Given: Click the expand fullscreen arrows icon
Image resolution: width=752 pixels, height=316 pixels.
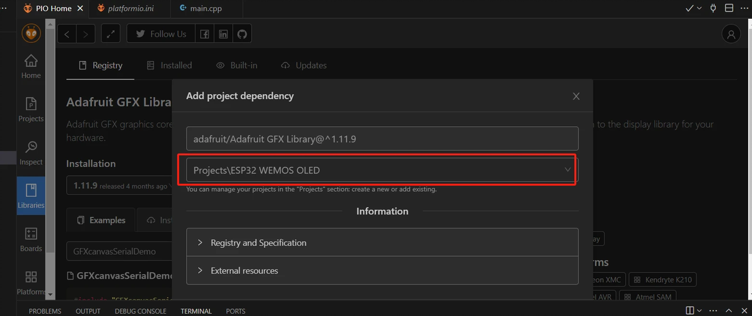Looking at the screenshot, I should [x=111, y=34].
